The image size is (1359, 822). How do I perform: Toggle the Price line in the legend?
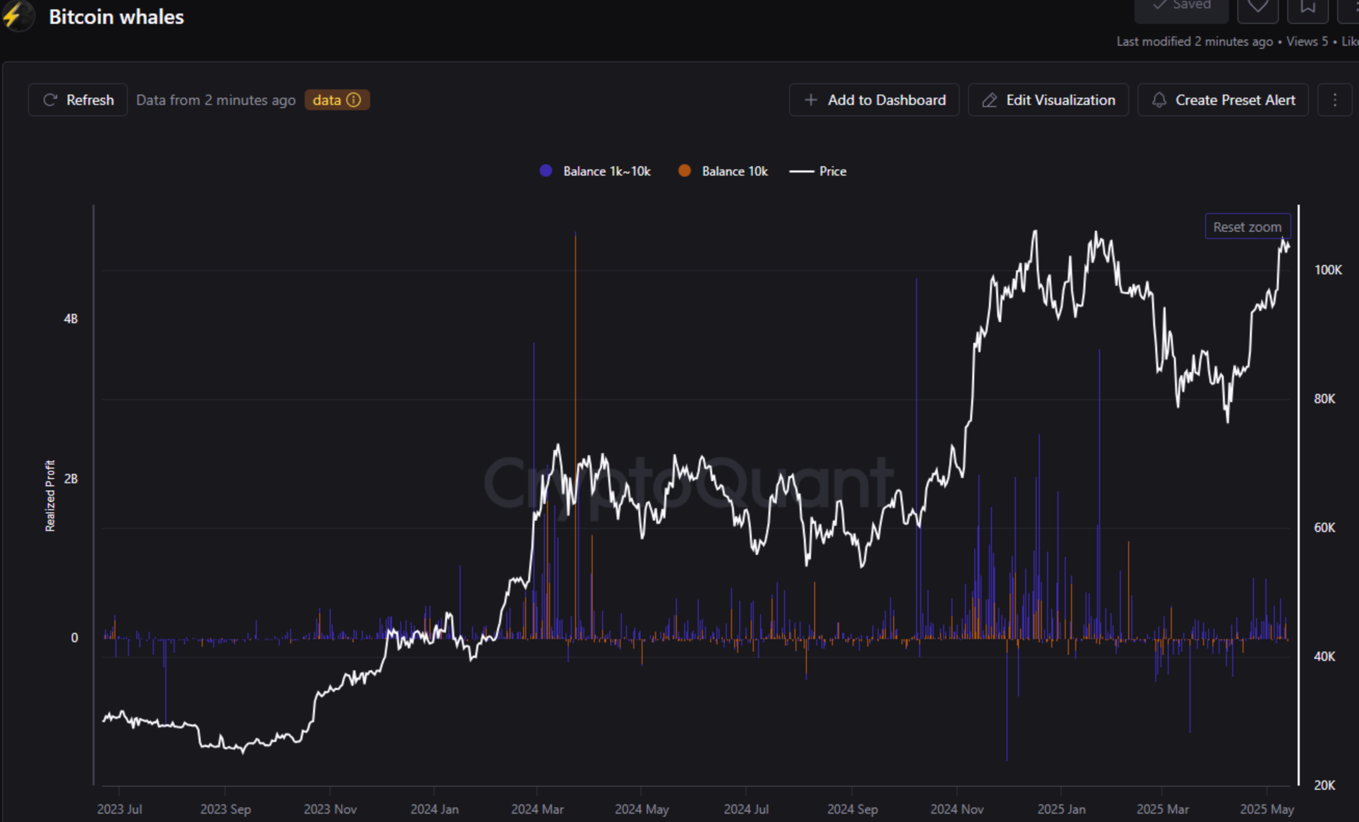(818, 171)
